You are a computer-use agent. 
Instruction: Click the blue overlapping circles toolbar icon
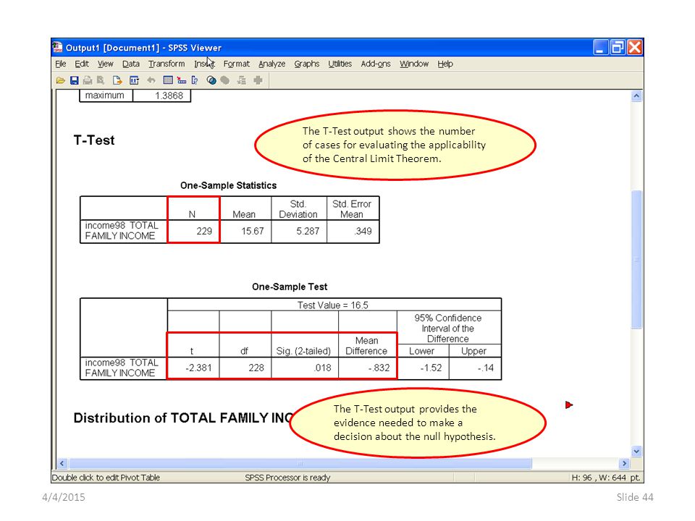pyautogui.click(x=211, y=80)
